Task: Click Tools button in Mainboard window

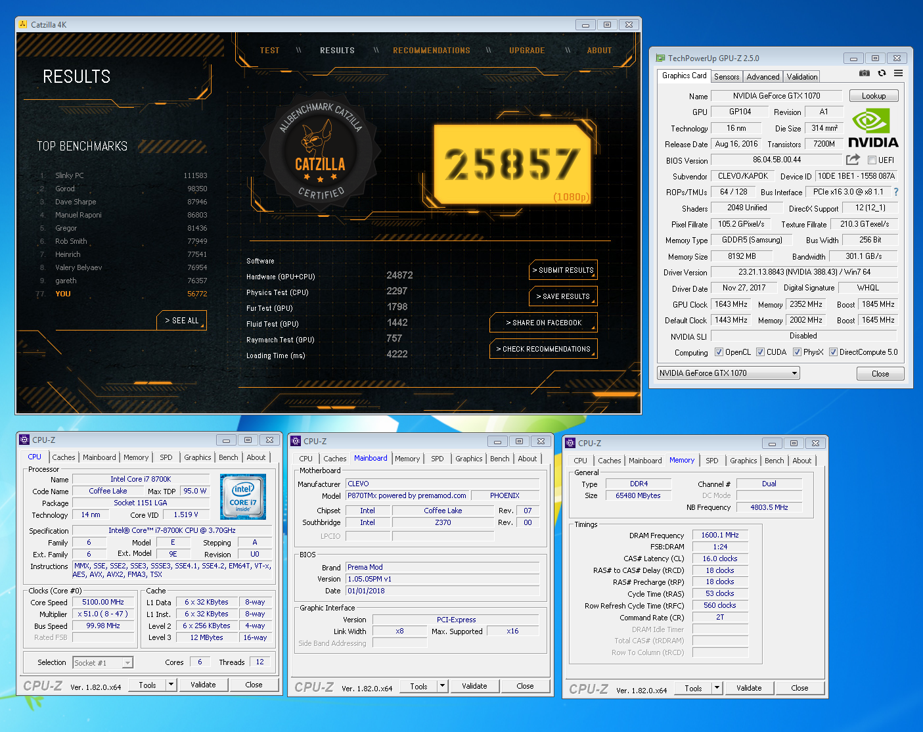Action: (x=419, y=686)
